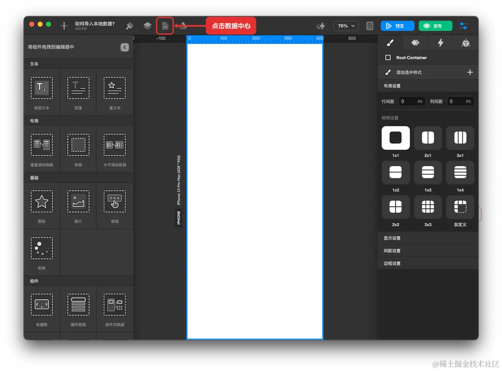Select the 垂直滚动容器 vertical scroll container
Screen dimensions: 502x371
click(42, 149)
